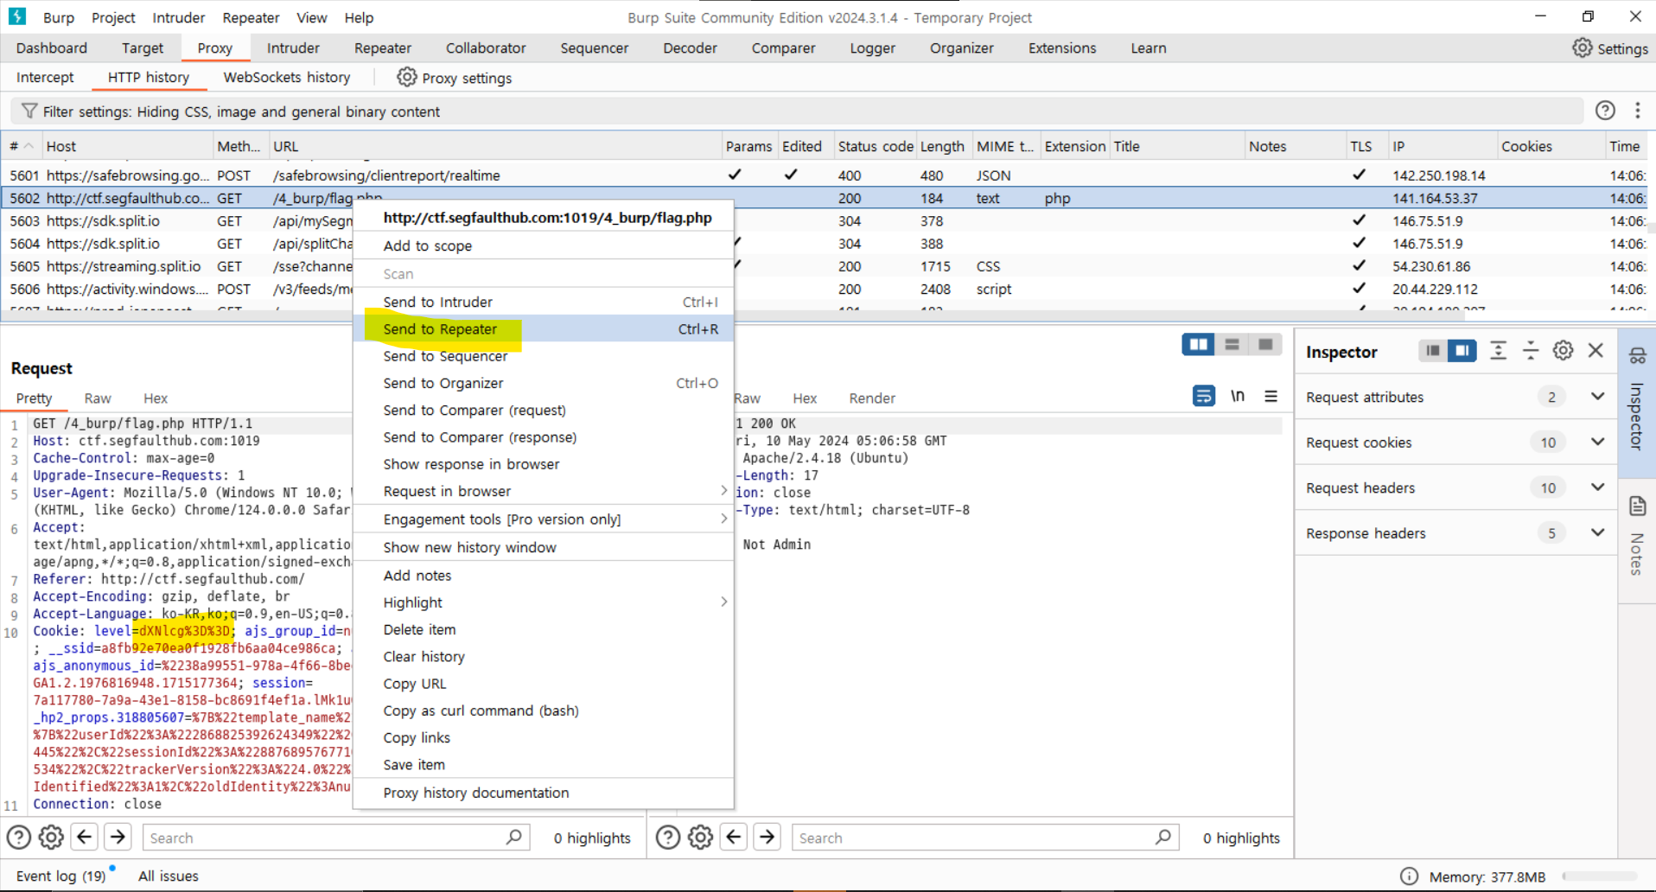
Task: Choose Send to Intruder
Action: click(544, 302)
